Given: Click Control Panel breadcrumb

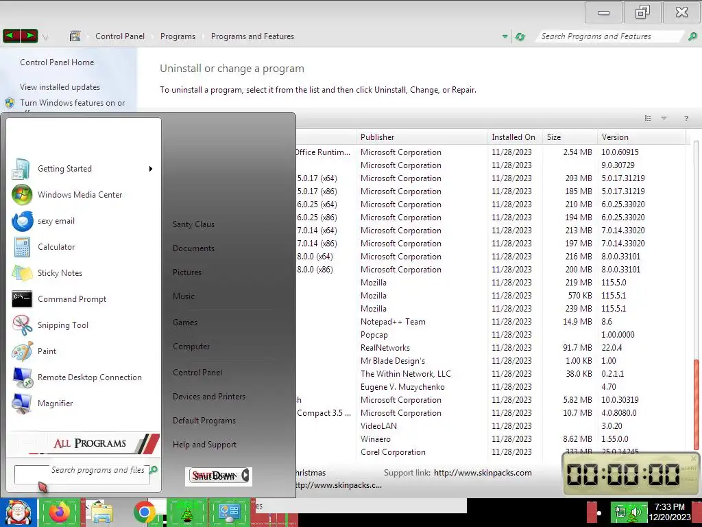Looking at the screenshot, I should pos(120,36).
